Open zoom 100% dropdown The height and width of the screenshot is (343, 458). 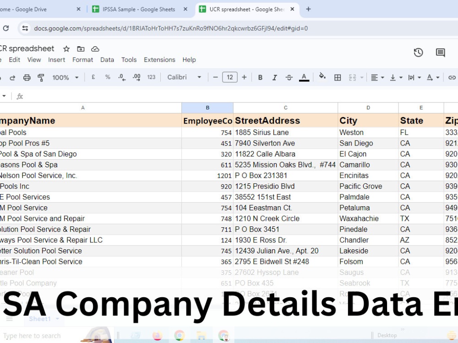65,78
